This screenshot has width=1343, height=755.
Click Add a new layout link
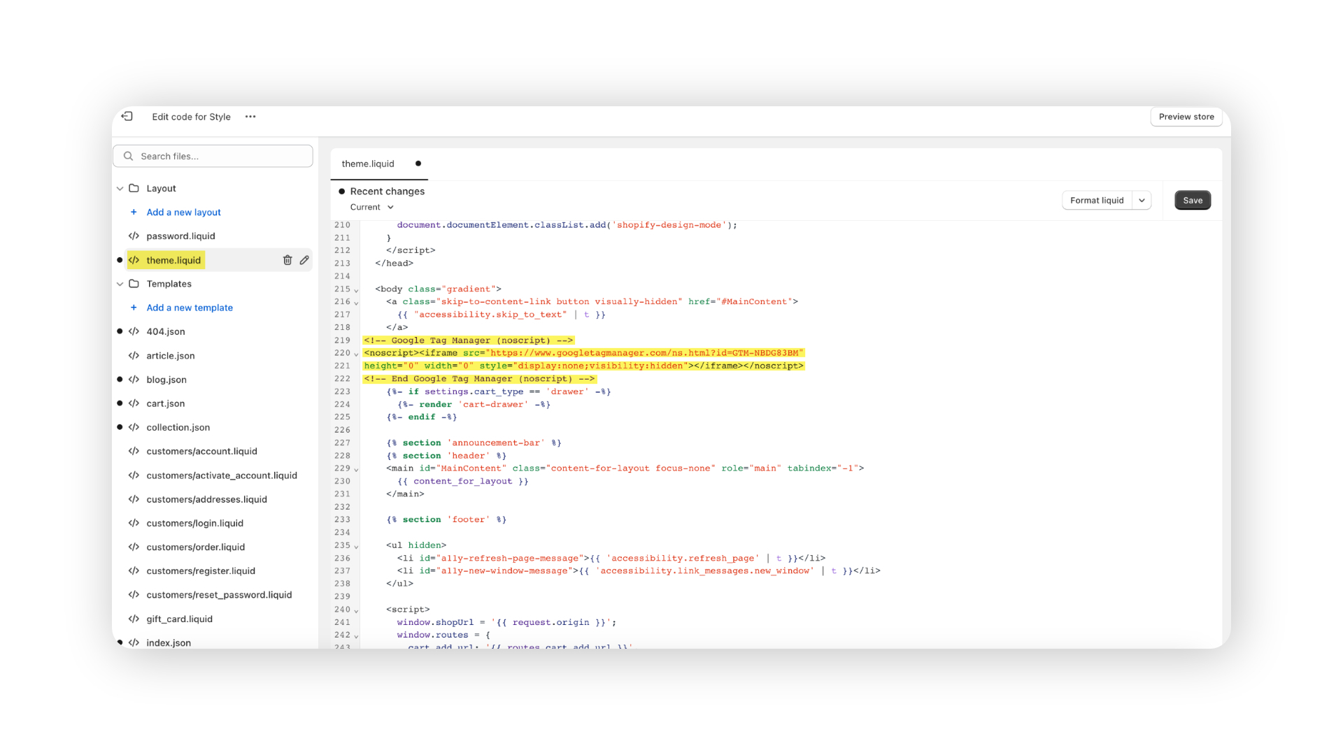pyautogui.click(x=183, y=213)
